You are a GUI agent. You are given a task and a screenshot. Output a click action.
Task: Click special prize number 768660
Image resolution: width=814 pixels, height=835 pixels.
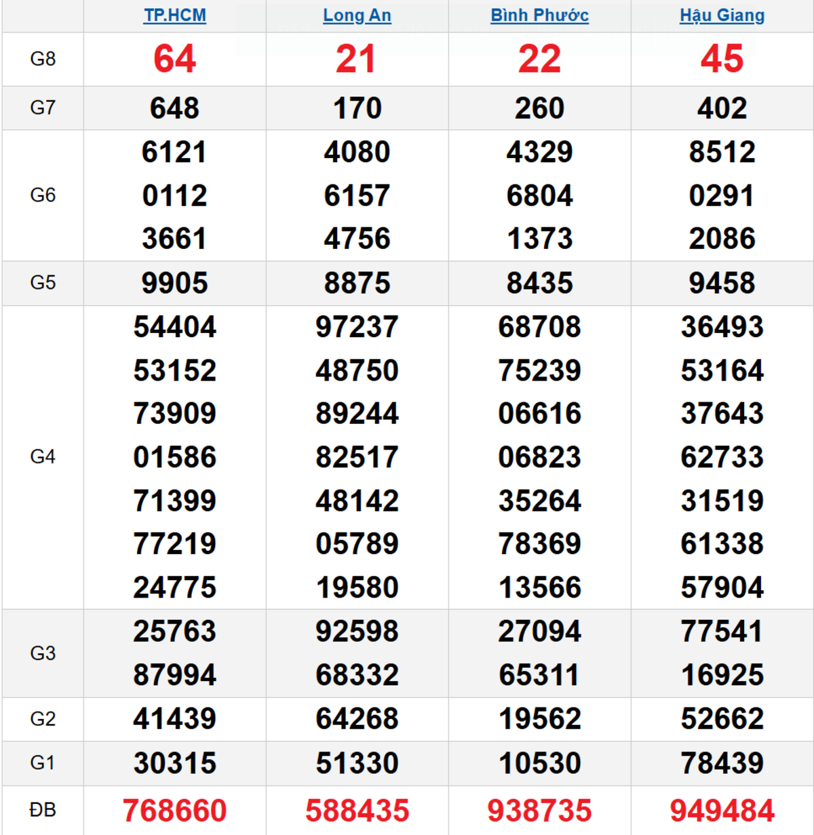tap(174, 811)
